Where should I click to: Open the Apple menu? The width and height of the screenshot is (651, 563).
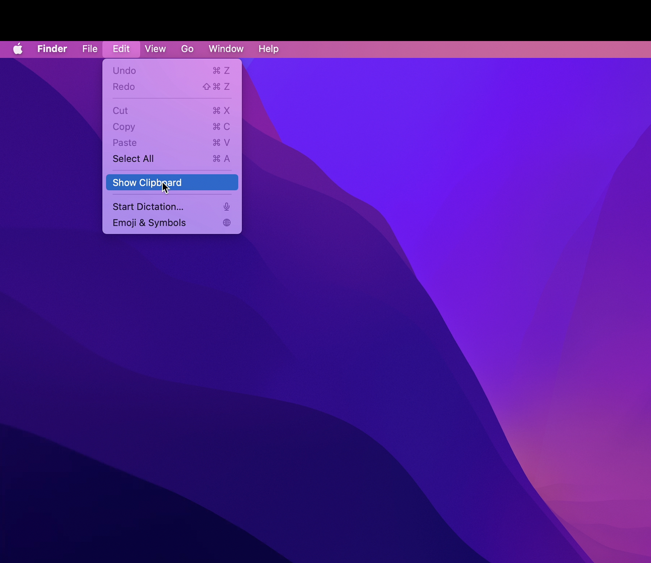pos(18,49)
